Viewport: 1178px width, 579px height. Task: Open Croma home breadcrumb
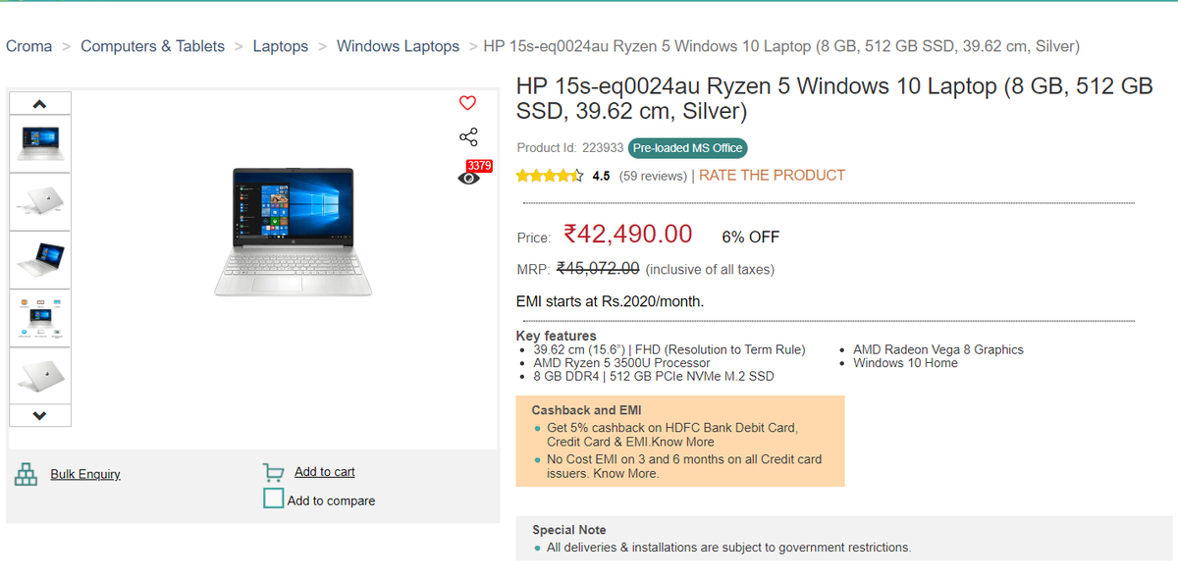[x=29, y=46]
